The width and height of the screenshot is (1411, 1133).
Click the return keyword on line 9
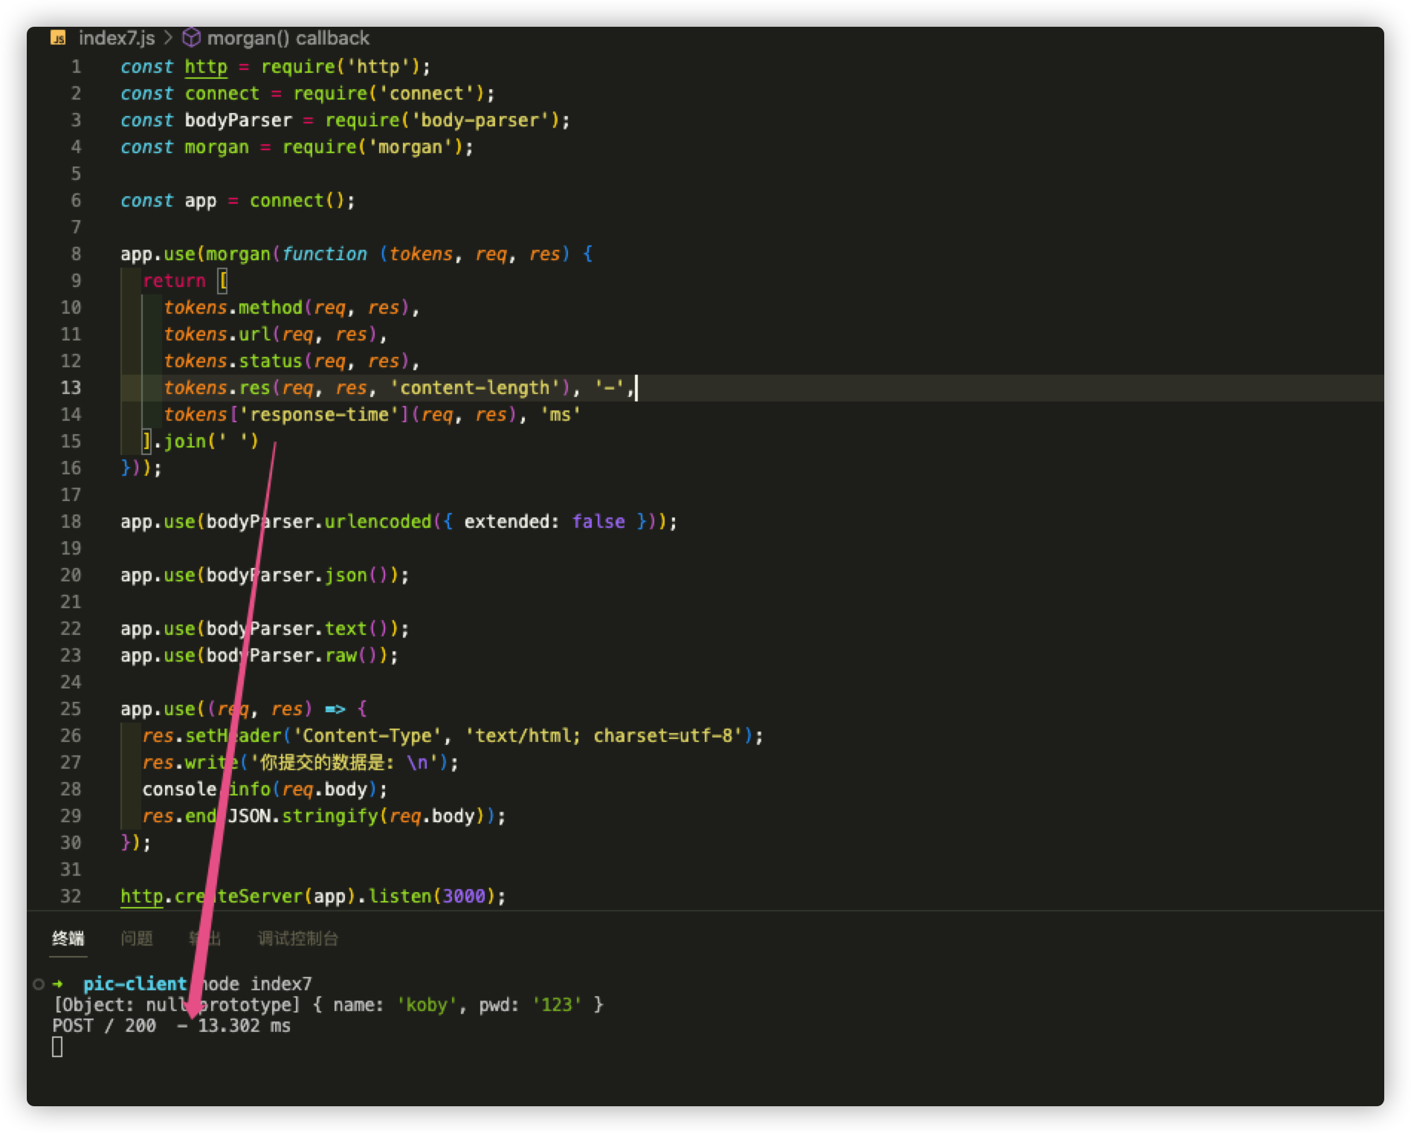(x=174, y=281)
